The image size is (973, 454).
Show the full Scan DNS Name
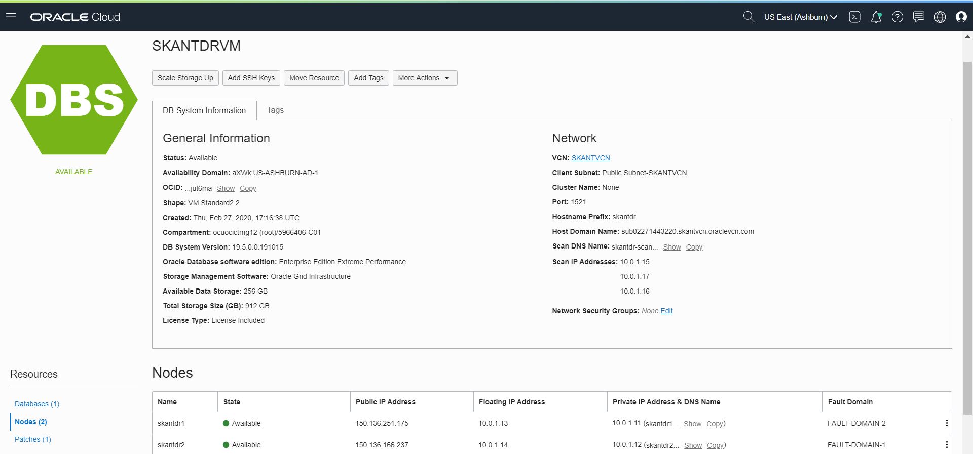[x=672, y=247]
